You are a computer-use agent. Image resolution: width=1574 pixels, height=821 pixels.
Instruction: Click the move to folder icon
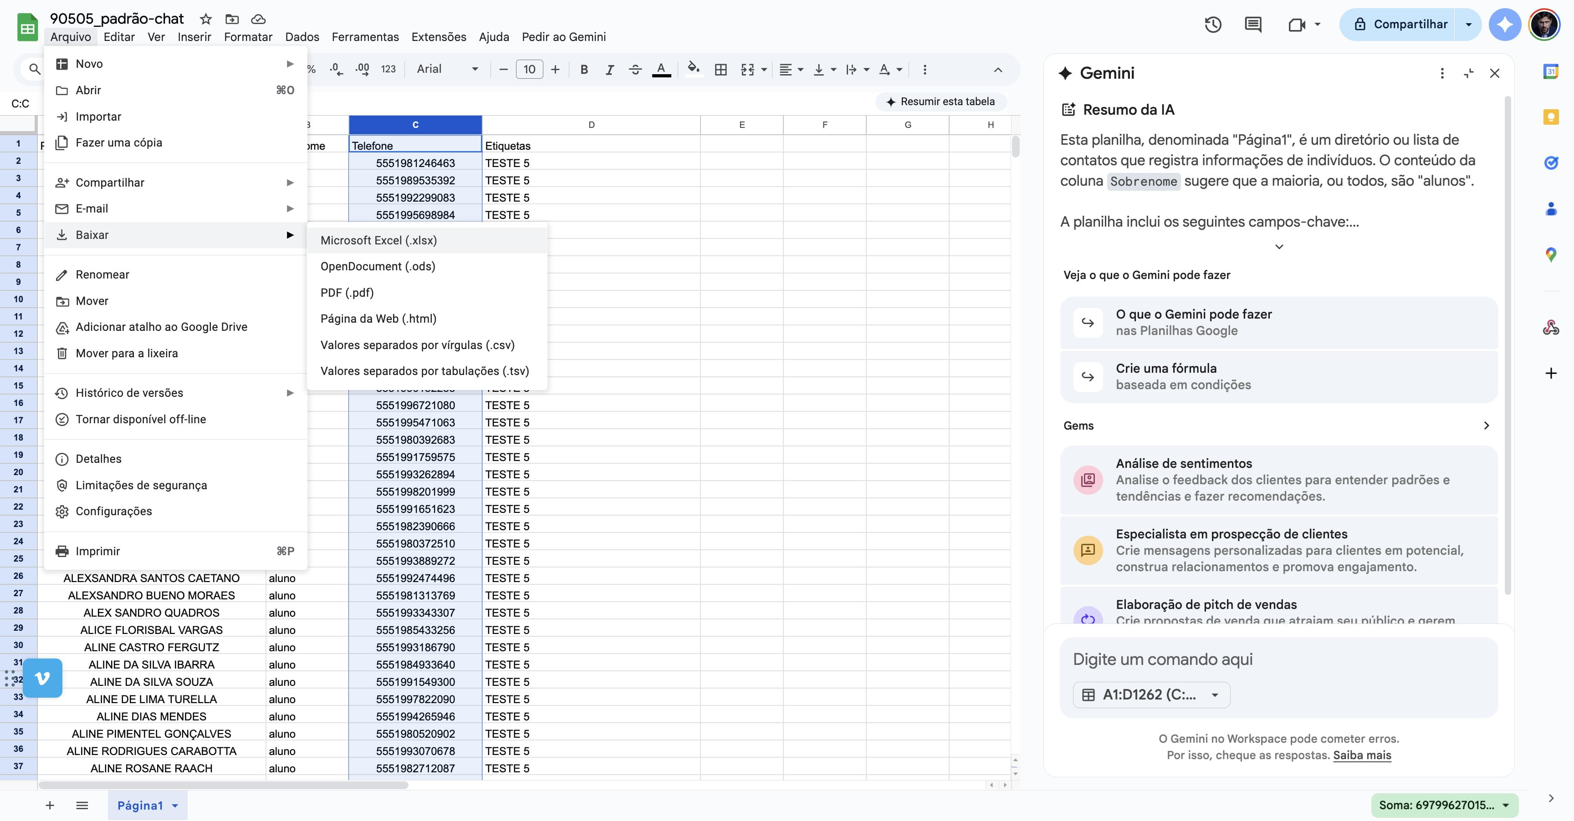tap(231, 19)
